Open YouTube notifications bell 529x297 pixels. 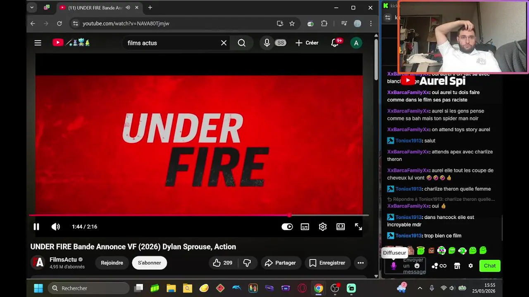(335, 43)
